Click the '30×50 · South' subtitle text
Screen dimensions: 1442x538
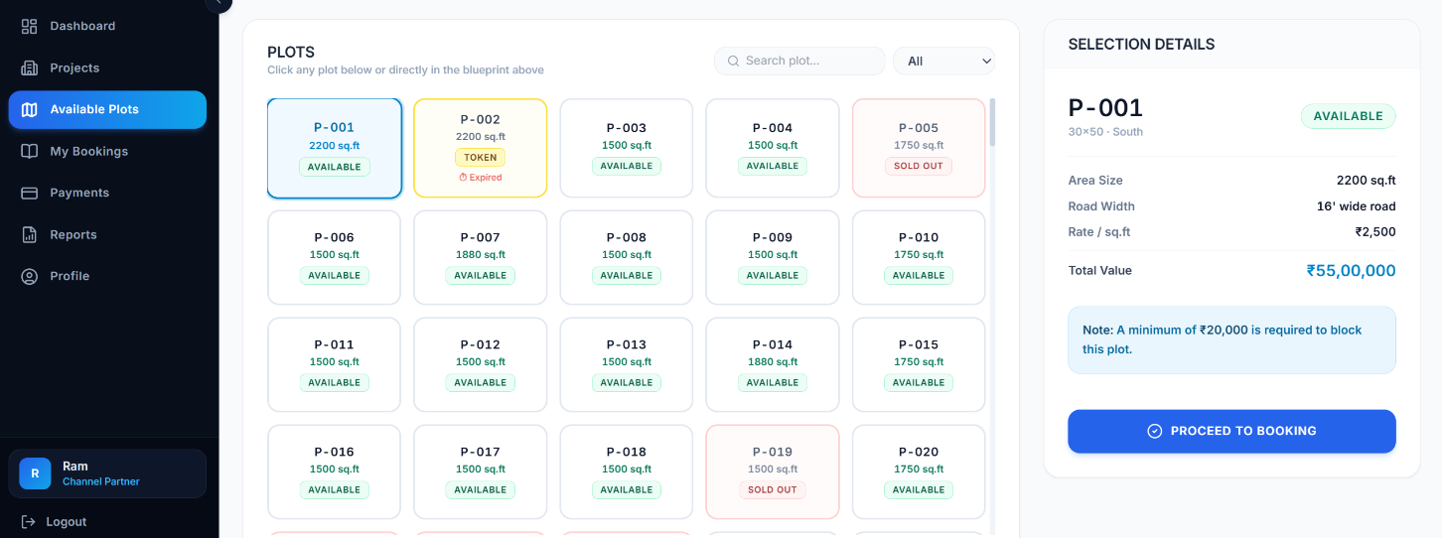(x=1105, y=132)
